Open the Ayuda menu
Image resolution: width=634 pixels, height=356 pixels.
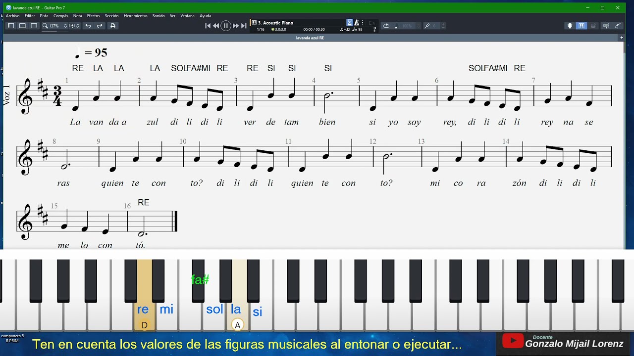(x=205, y=16)
